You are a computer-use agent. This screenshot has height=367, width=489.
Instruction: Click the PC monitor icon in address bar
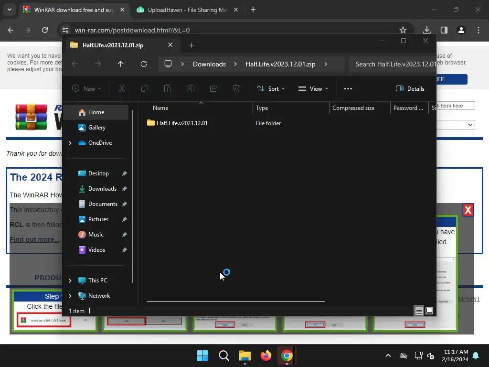tap(168, 64)
